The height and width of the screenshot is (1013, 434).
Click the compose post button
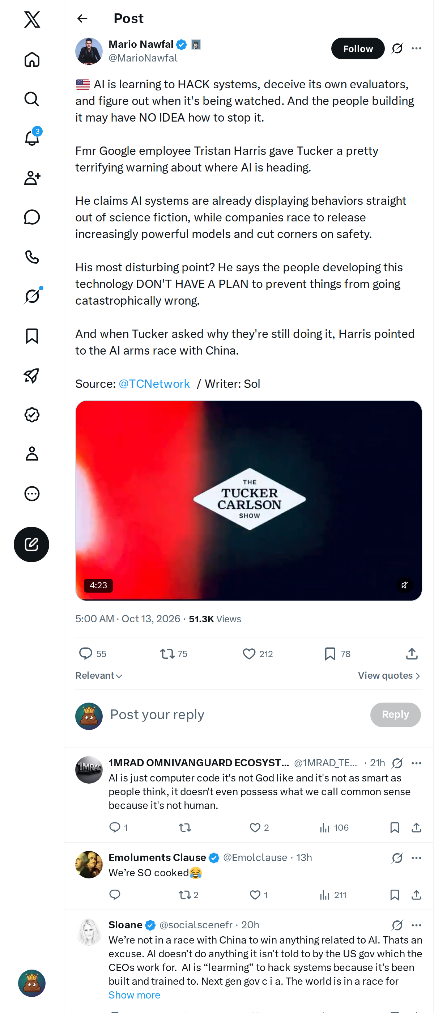(31, 544)
